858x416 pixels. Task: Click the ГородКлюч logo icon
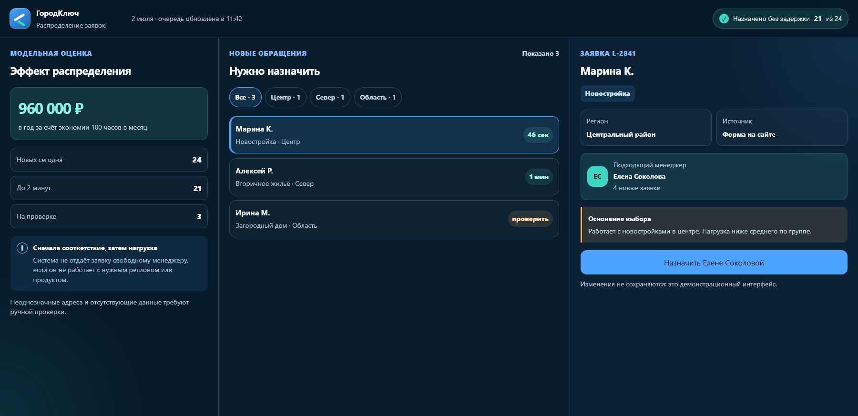coord(20,19)
